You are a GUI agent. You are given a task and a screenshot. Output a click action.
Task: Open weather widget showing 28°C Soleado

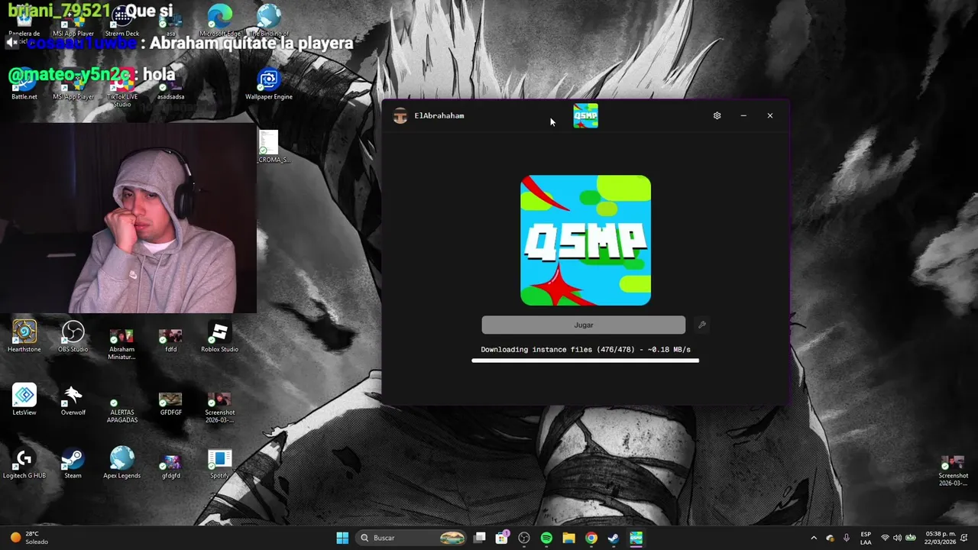29,538
